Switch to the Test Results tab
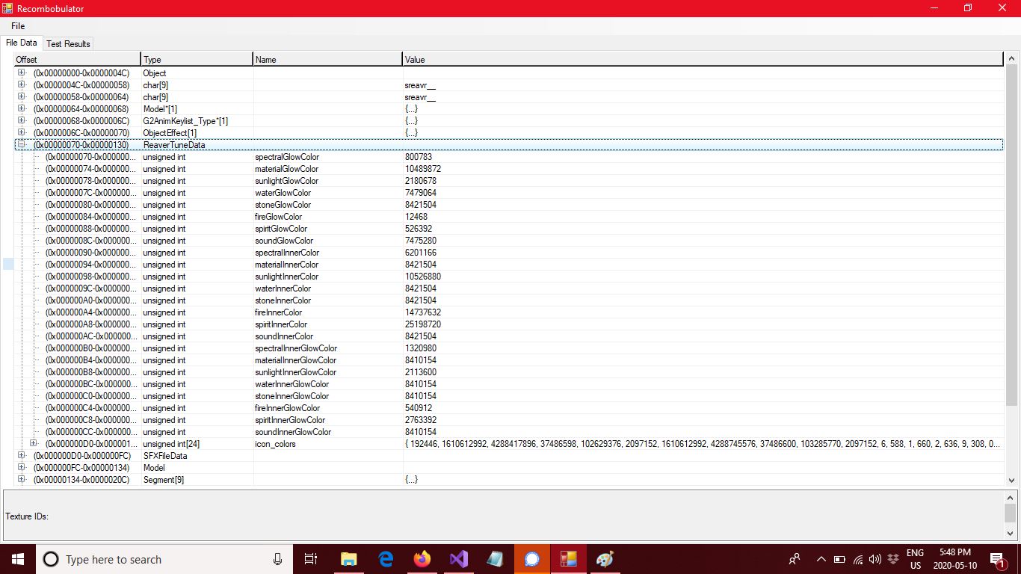The width and height of the screenshot is (1021, 574). [x=68, y=44]
